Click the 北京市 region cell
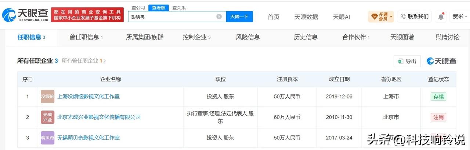 [x=391, y=117]
